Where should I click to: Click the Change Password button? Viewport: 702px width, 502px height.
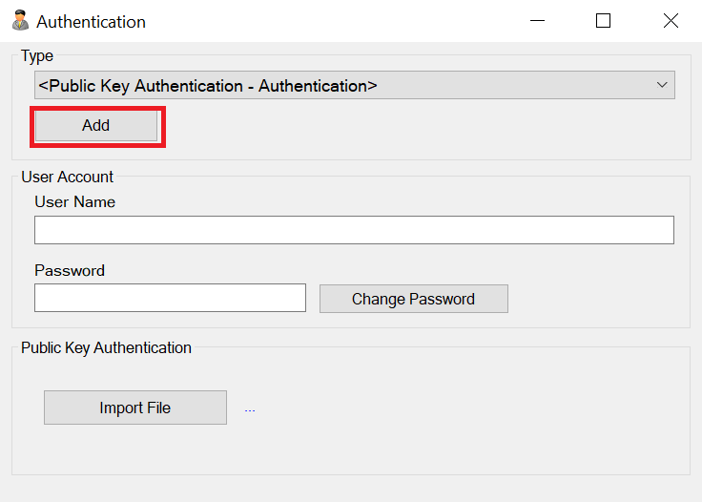(x=414, y=299)
